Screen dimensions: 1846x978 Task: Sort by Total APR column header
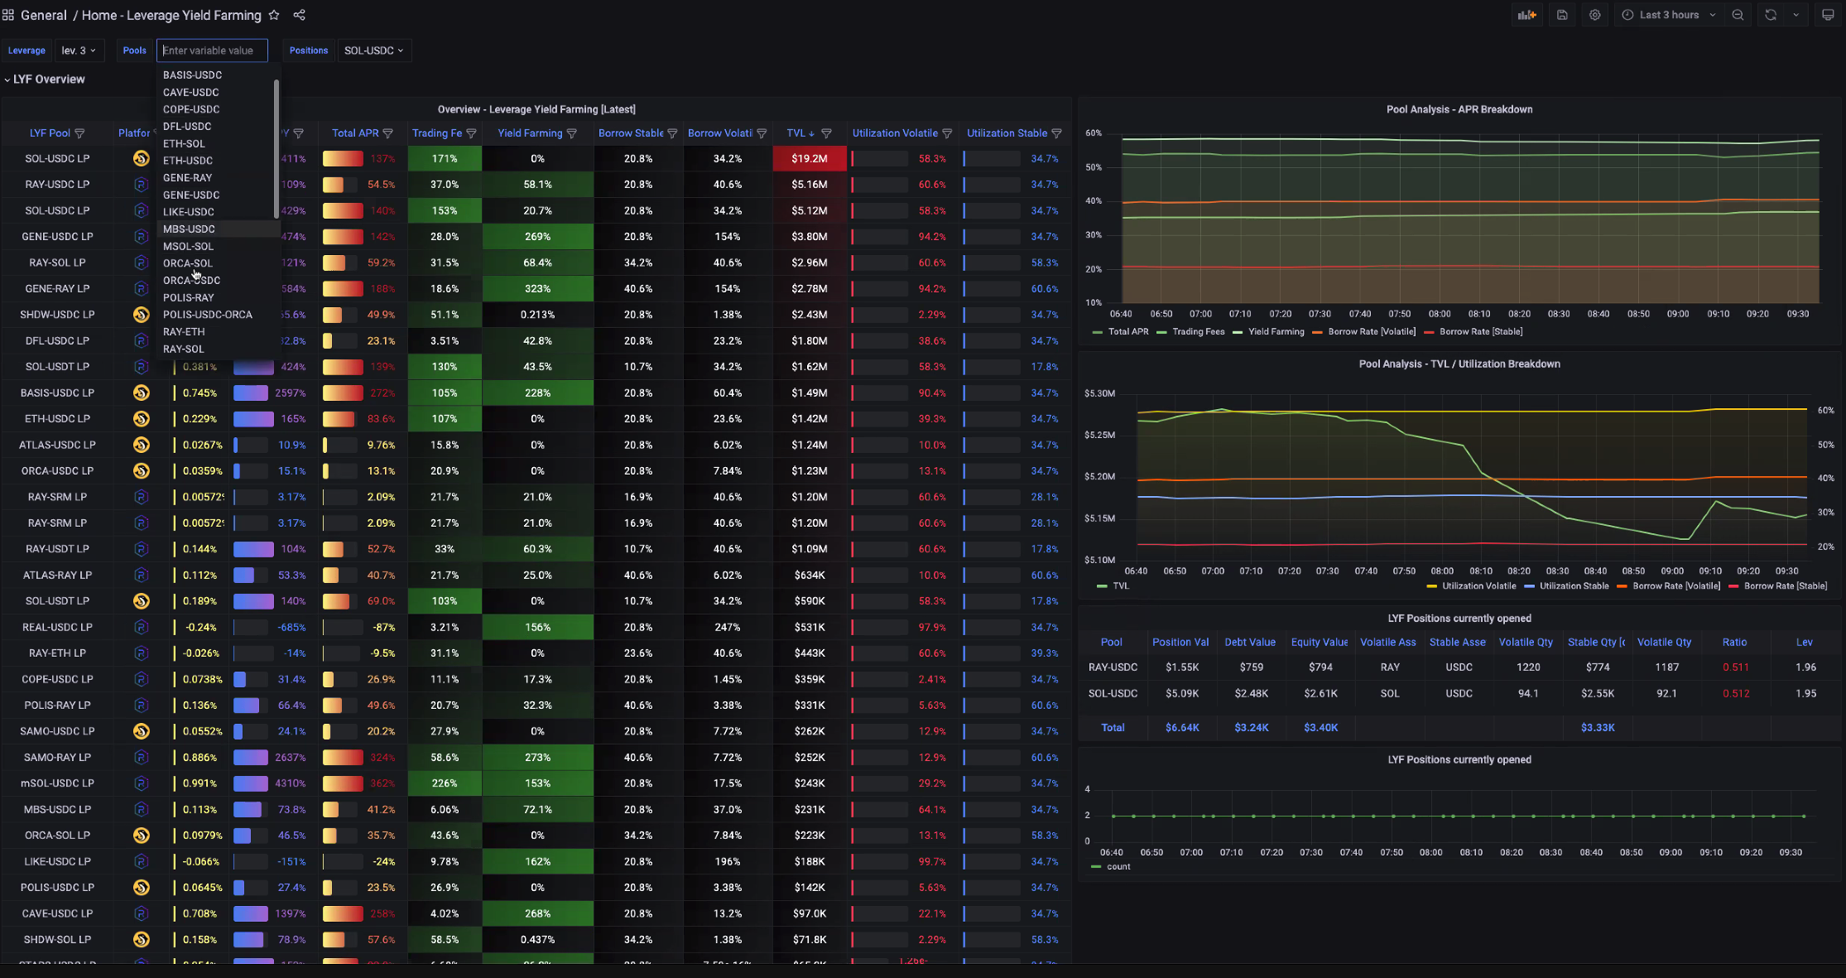click(355, 133)
